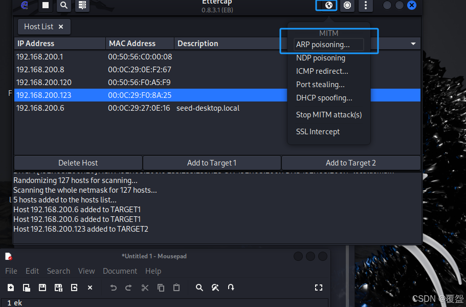Screen dimensions: 466x307
Task: Select host row 192.168.200.120
Action: point(217,83)
